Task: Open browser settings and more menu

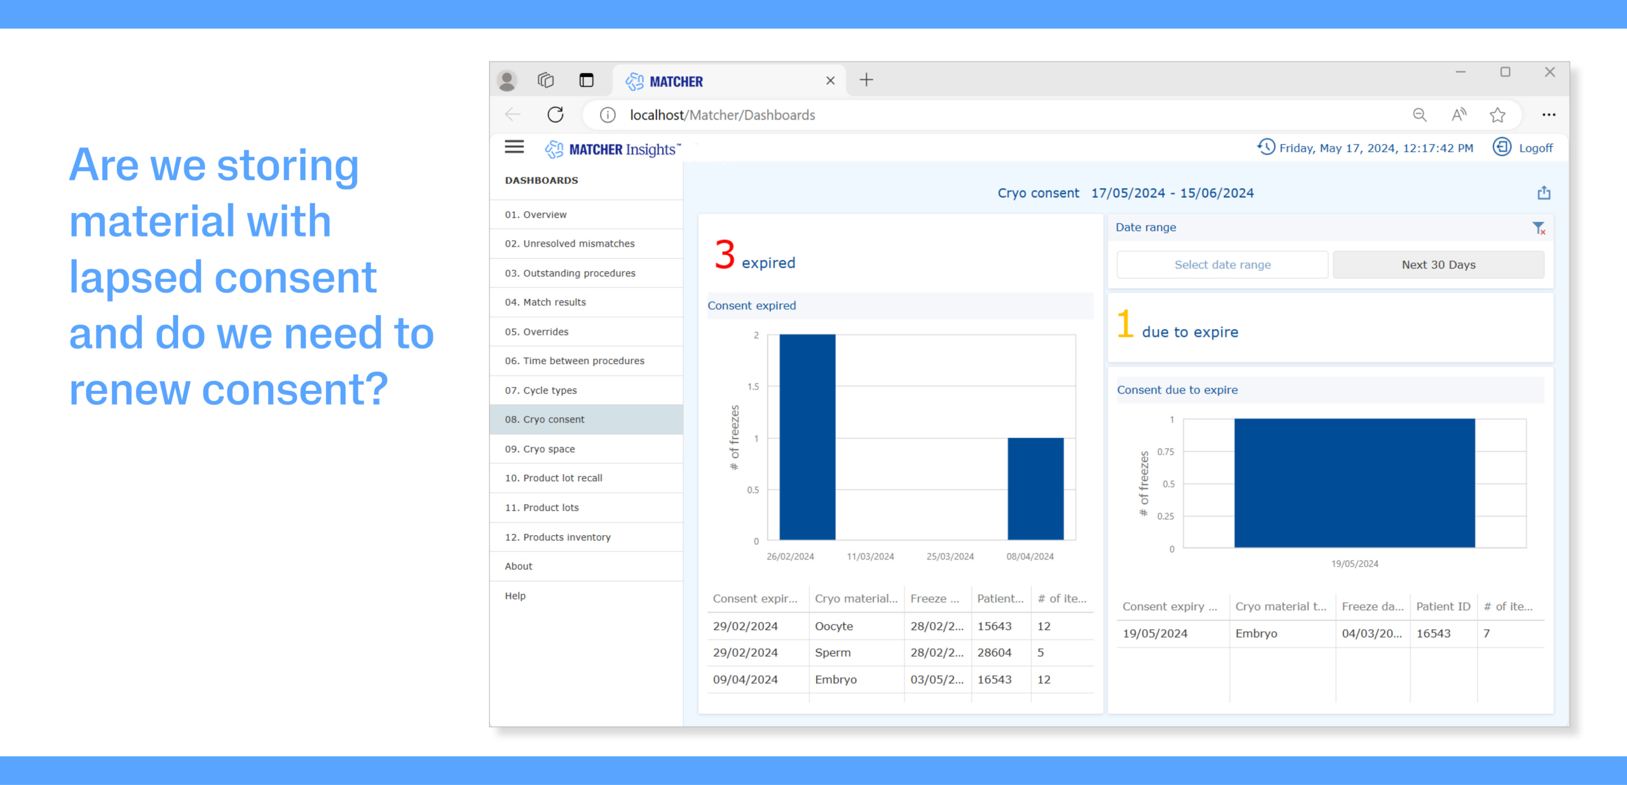Action: [x=1549, y=115]
